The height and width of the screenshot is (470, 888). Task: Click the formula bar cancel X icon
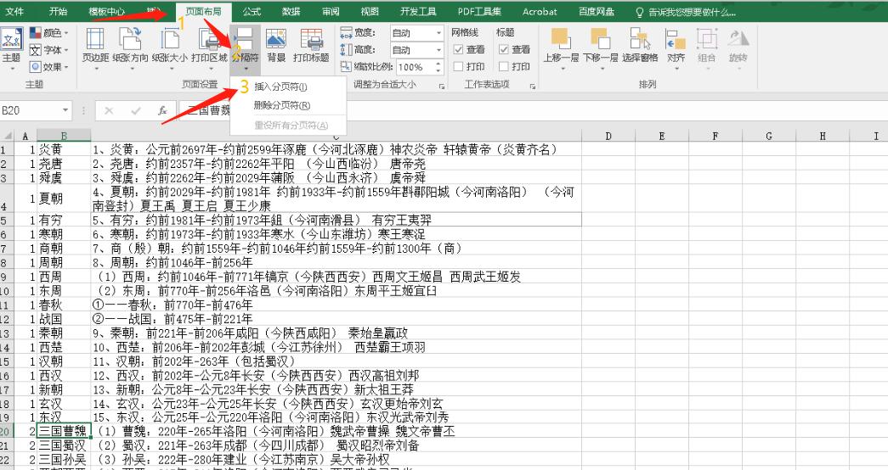pyautogui.click(x=109, y=111)
